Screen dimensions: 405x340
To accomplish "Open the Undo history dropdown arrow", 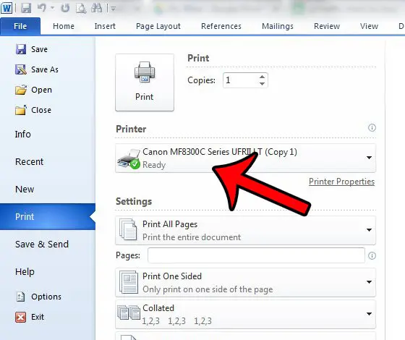I will [x=52, y=8].
